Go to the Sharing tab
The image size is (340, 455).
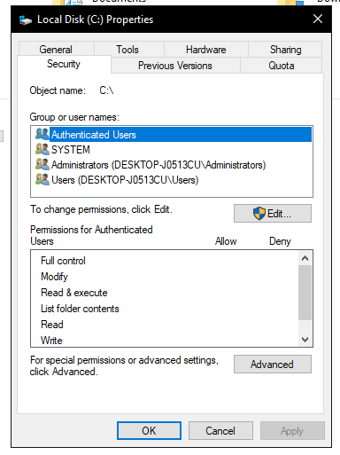click(285, 50)
